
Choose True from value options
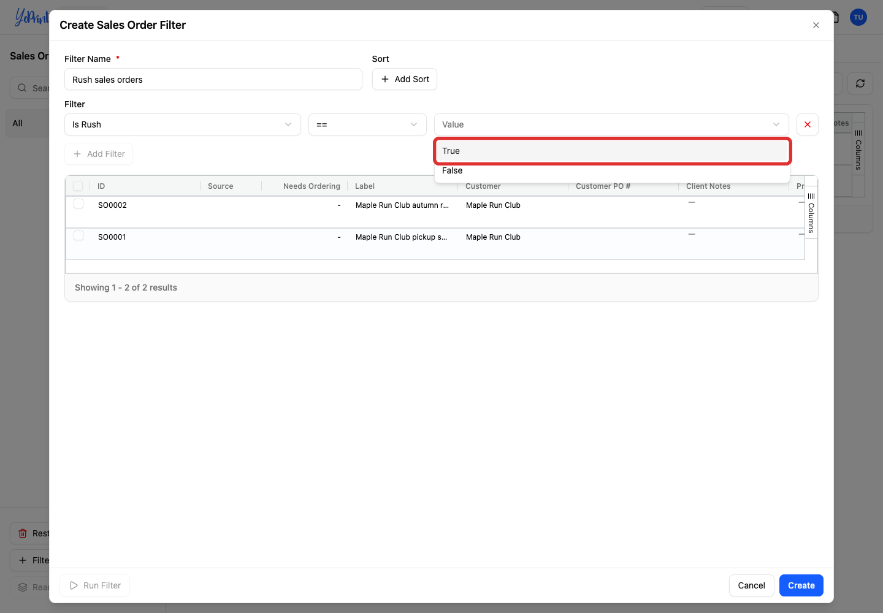(x=612, y=151)
